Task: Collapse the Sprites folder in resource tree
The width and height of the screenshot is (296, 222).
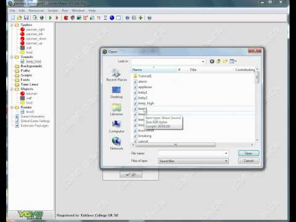Action: [12, 25]
